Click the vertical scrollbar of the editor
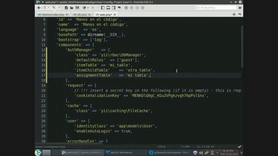 click(242, 46)
